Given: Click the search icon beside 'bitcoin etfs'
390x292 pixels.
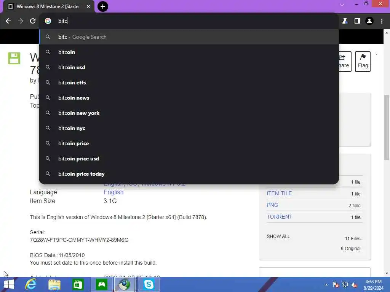Looking at the screenshot, I should pos(48,83).
